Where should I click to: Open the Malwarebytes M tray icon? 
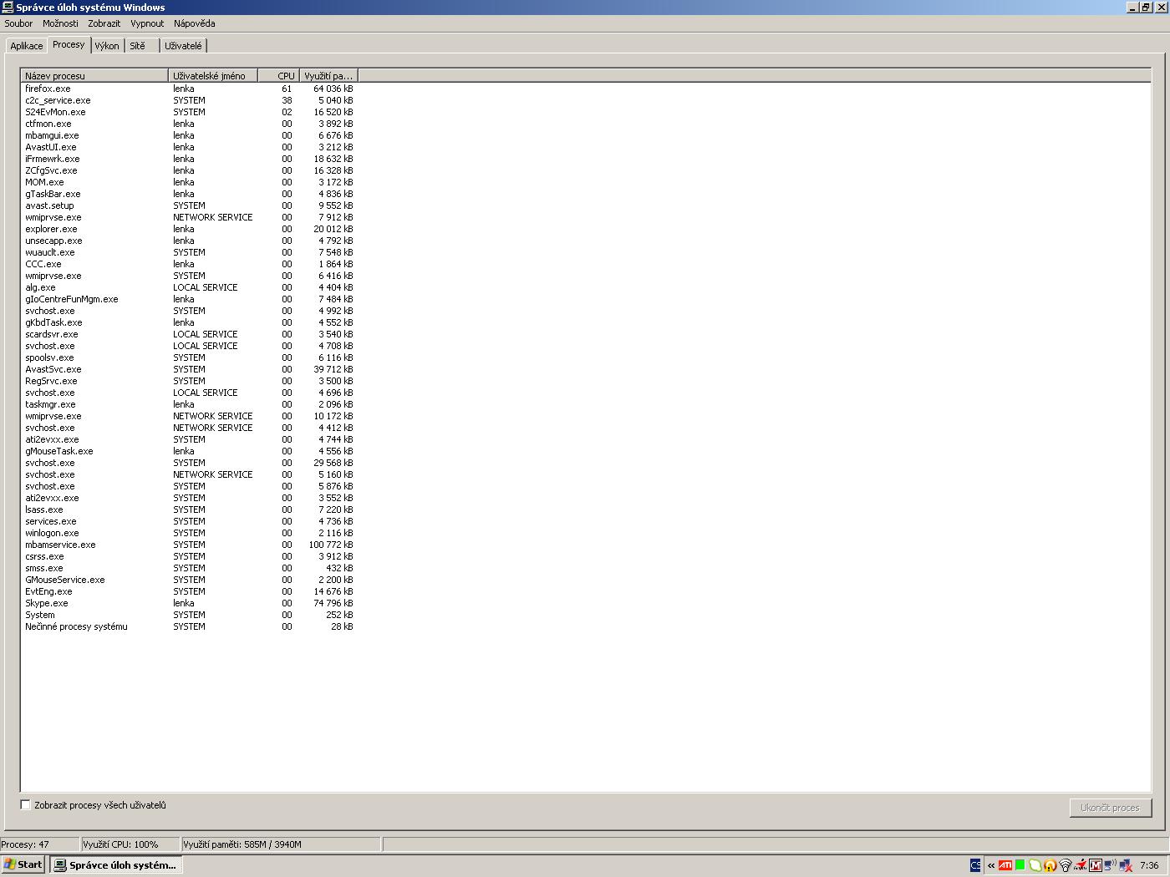1096,865
